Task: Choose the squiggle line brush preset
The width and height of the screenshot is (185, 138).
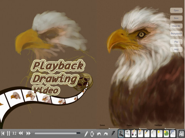Action: (121, 133)
